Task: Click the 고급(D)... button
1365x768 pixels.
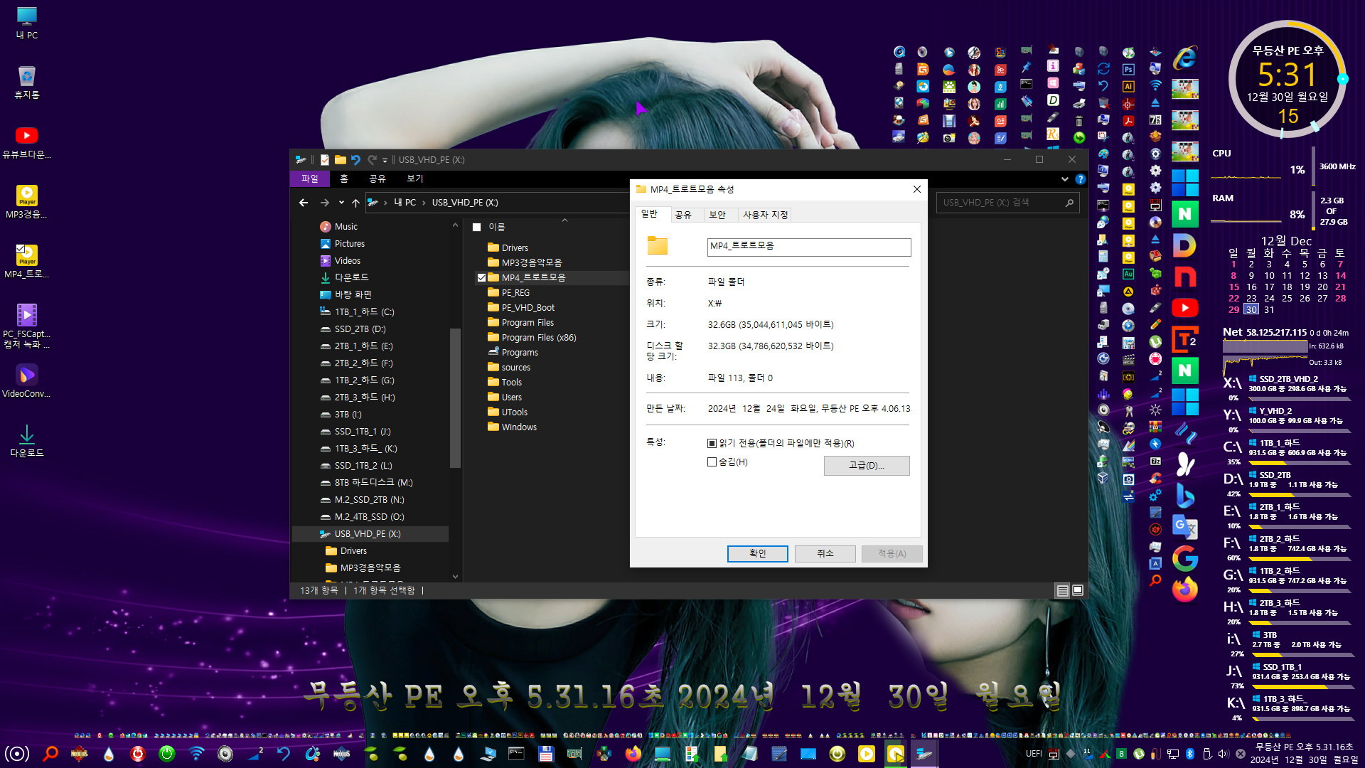Action: [867, 466]
